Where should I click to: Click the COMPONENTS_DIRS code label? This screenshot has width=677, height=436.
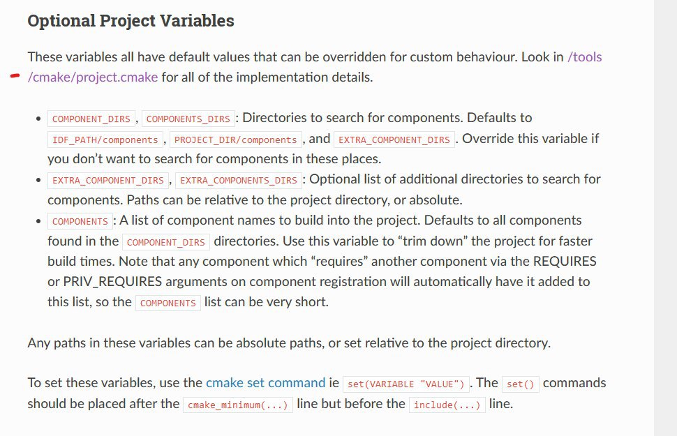coord(188,119)
